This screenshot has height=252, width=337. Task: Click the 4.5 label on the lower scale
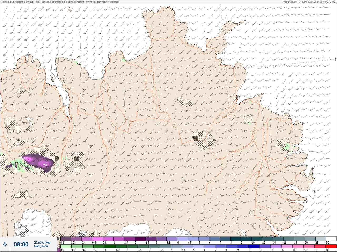(184, 250)
